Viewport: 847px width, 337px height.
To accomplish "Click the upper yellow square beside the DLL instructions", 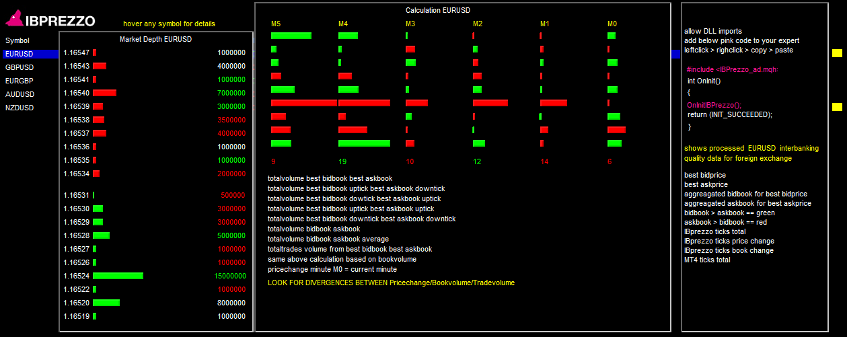I will point(837,53).
